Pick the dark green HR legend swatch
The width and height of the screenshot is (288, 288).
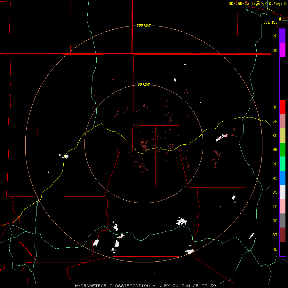pyautogui.click(x=283, y=149)
